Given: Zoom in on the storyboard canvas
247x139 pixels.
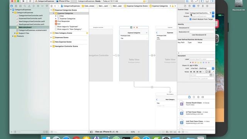Looking at the screenshot, I should [x=139, y=132].
